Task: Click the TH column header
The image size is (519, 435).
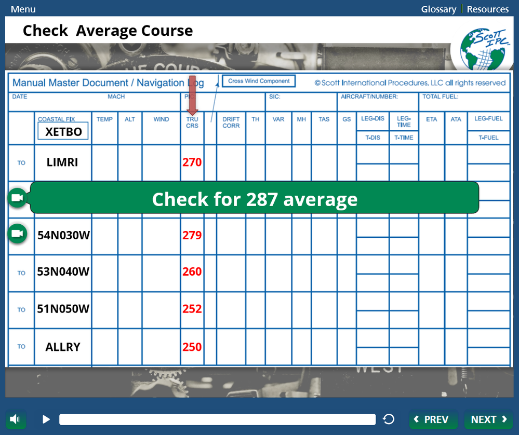Action: (x=255, y=119)
